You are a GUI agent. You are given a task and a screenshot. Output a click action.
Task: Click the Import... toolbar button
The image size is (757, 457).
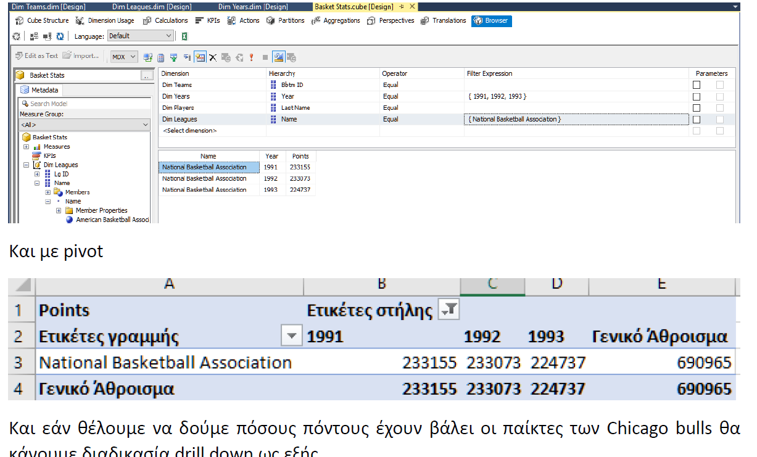tap(80, 56)
